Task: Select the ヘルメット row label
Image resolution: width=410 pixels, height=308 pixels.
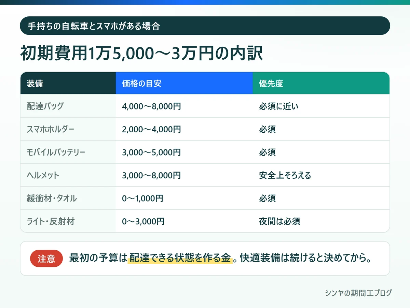Action: coord(43,175)
